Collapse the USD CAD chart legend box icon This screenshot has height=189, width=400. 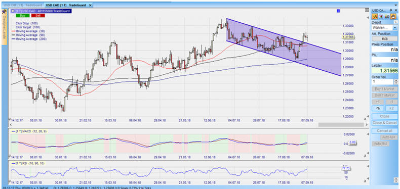[13, 11]
